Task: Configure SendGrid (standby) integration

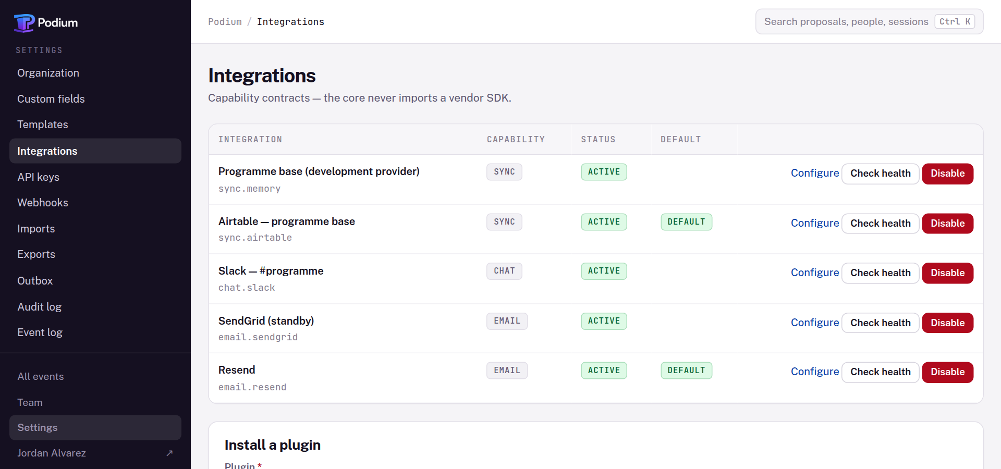Action: [x=815, y=323]
